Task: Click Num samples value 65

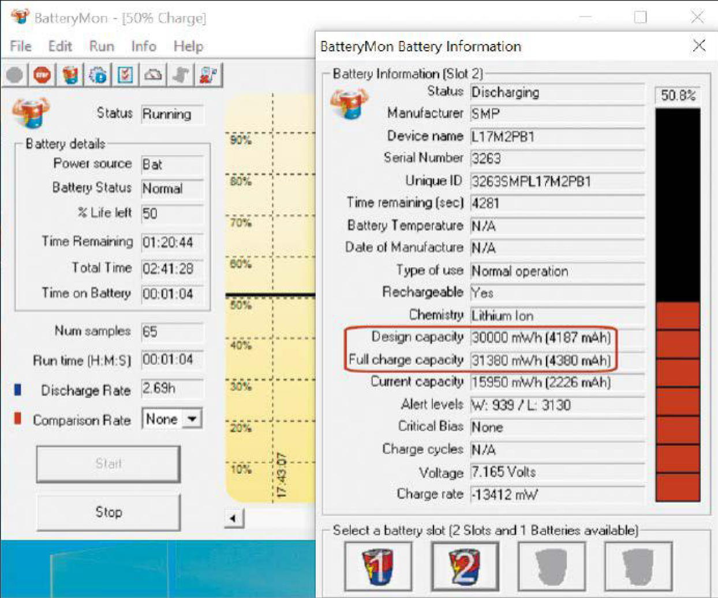Action: (173, 332)
